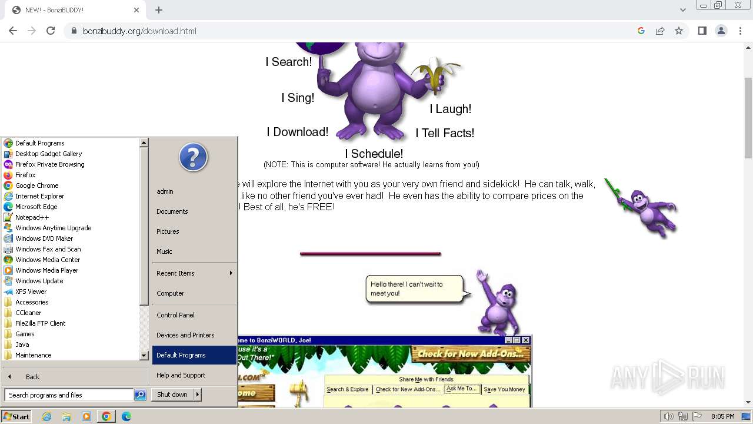
Task: Open media player taskbar icon
Action: click(86, 416)
